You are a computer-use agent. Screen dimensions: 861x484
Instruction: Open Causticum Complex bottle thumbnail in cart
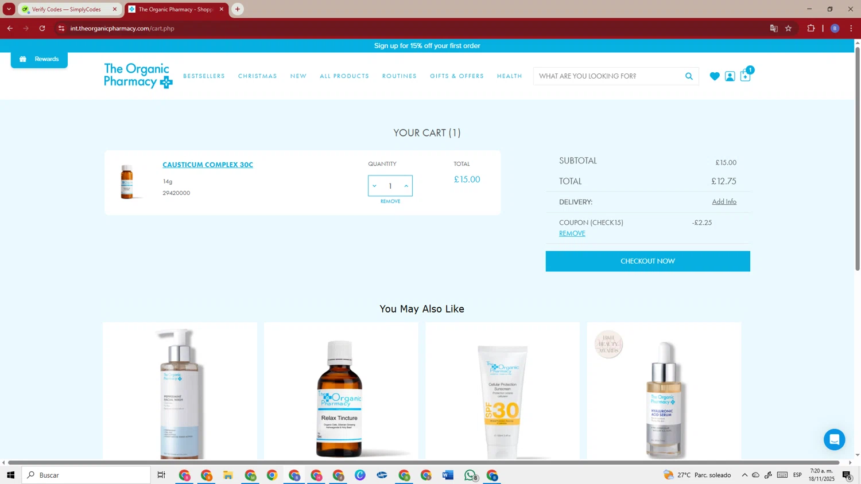pyautogui.click(x=127, y=182)
